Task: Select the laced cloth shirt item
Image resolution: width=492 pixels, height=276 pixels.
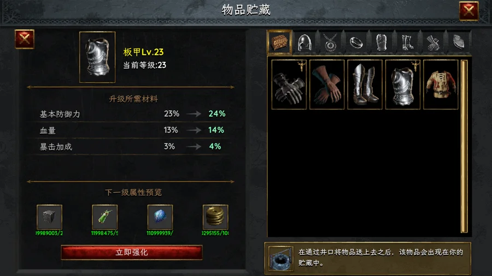Action: pyautogui.click(x=441, y=85)
